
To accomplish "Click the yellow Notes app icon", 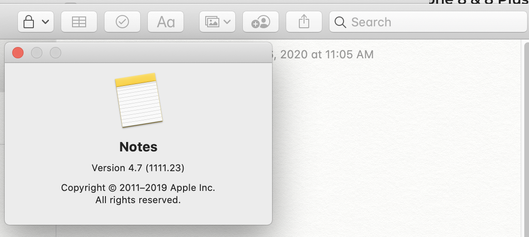I will tap(138, 100).
